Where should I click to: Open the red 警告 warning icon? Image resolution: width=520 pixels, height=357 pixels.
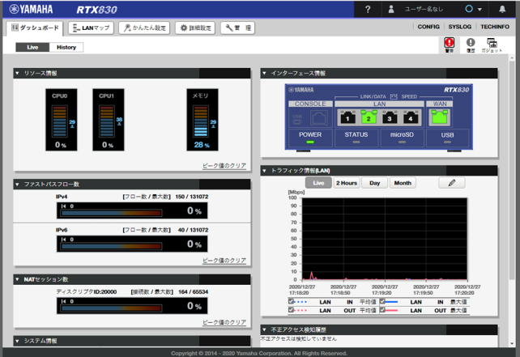tap(449, 45)
